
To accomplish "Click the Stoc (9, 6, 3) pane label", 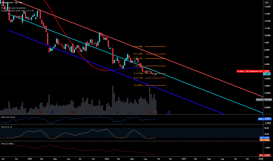I will coord(6,127).
